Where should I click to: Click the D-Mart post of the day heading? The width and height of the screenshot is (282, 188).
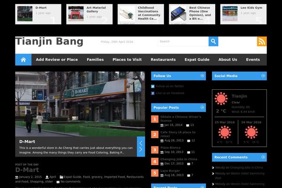[27, 170]
